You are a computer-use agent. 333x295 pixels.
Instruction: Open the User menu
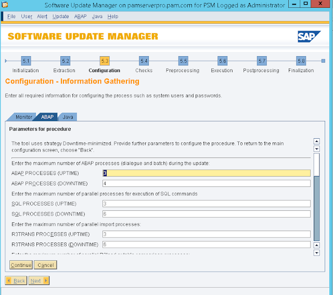coord(27,17)
